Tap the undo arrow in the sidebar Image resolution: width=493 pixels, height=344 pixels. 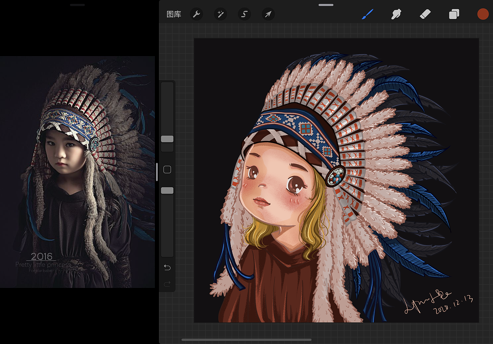(x=167, y=267)
